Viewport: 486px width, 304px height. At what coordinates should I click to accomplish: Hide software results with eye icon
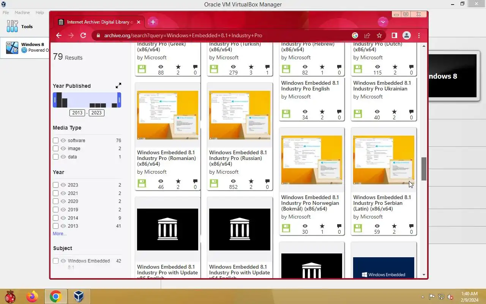tap(63, 141)
